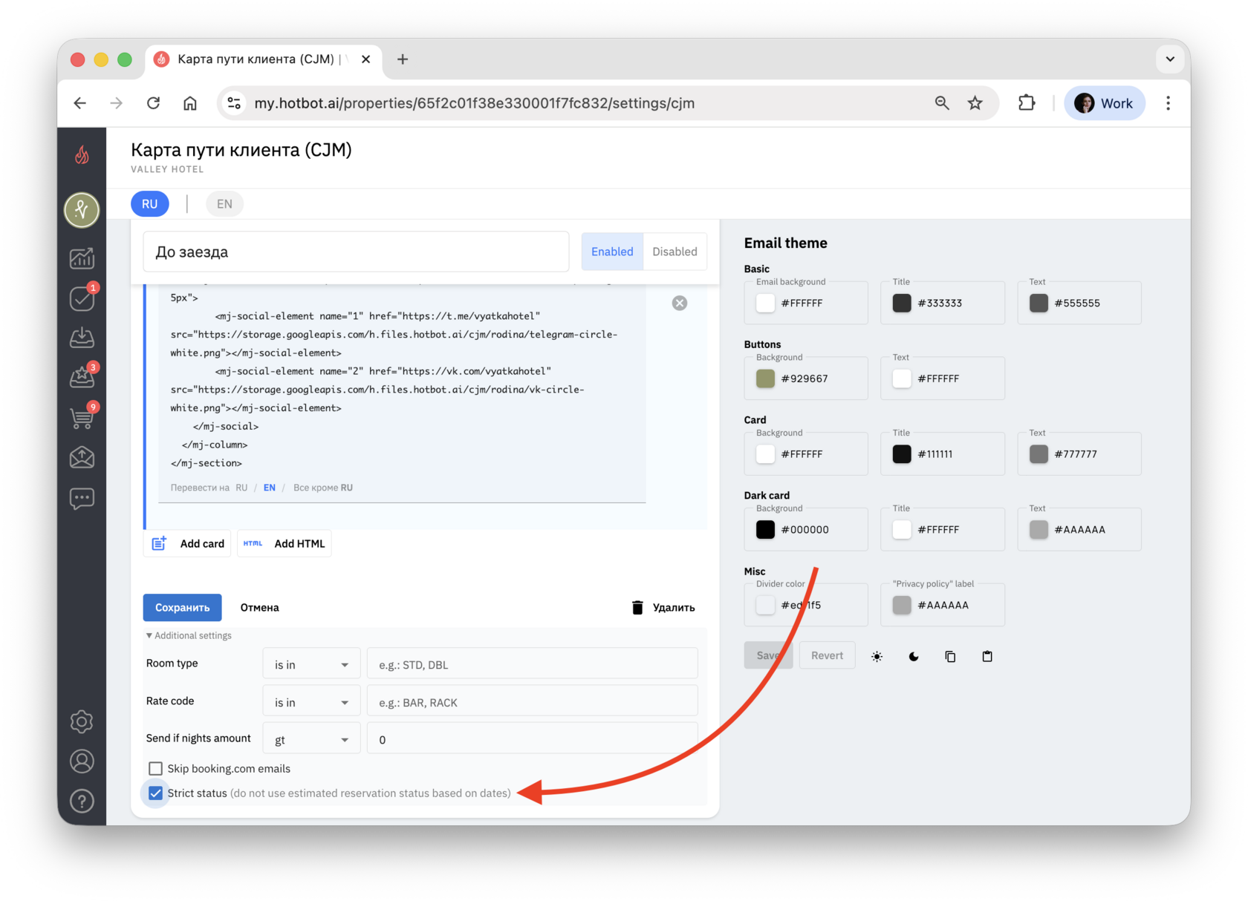1248x901 pixels.
Task: Open the chat bubble icon in sidebar
Action: [82, 498]
